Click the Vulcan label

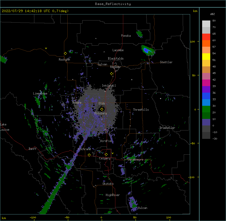click(x=143, y=208)
